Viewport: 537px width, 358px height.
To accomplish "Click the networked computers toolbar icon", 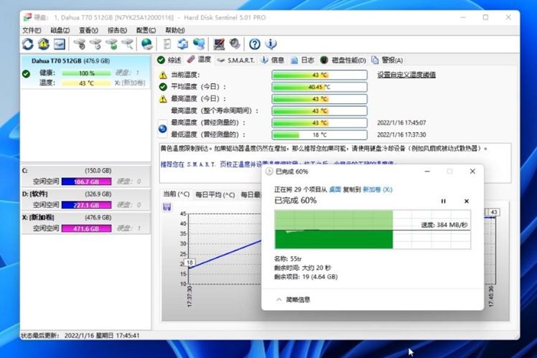I will (199, 44).
